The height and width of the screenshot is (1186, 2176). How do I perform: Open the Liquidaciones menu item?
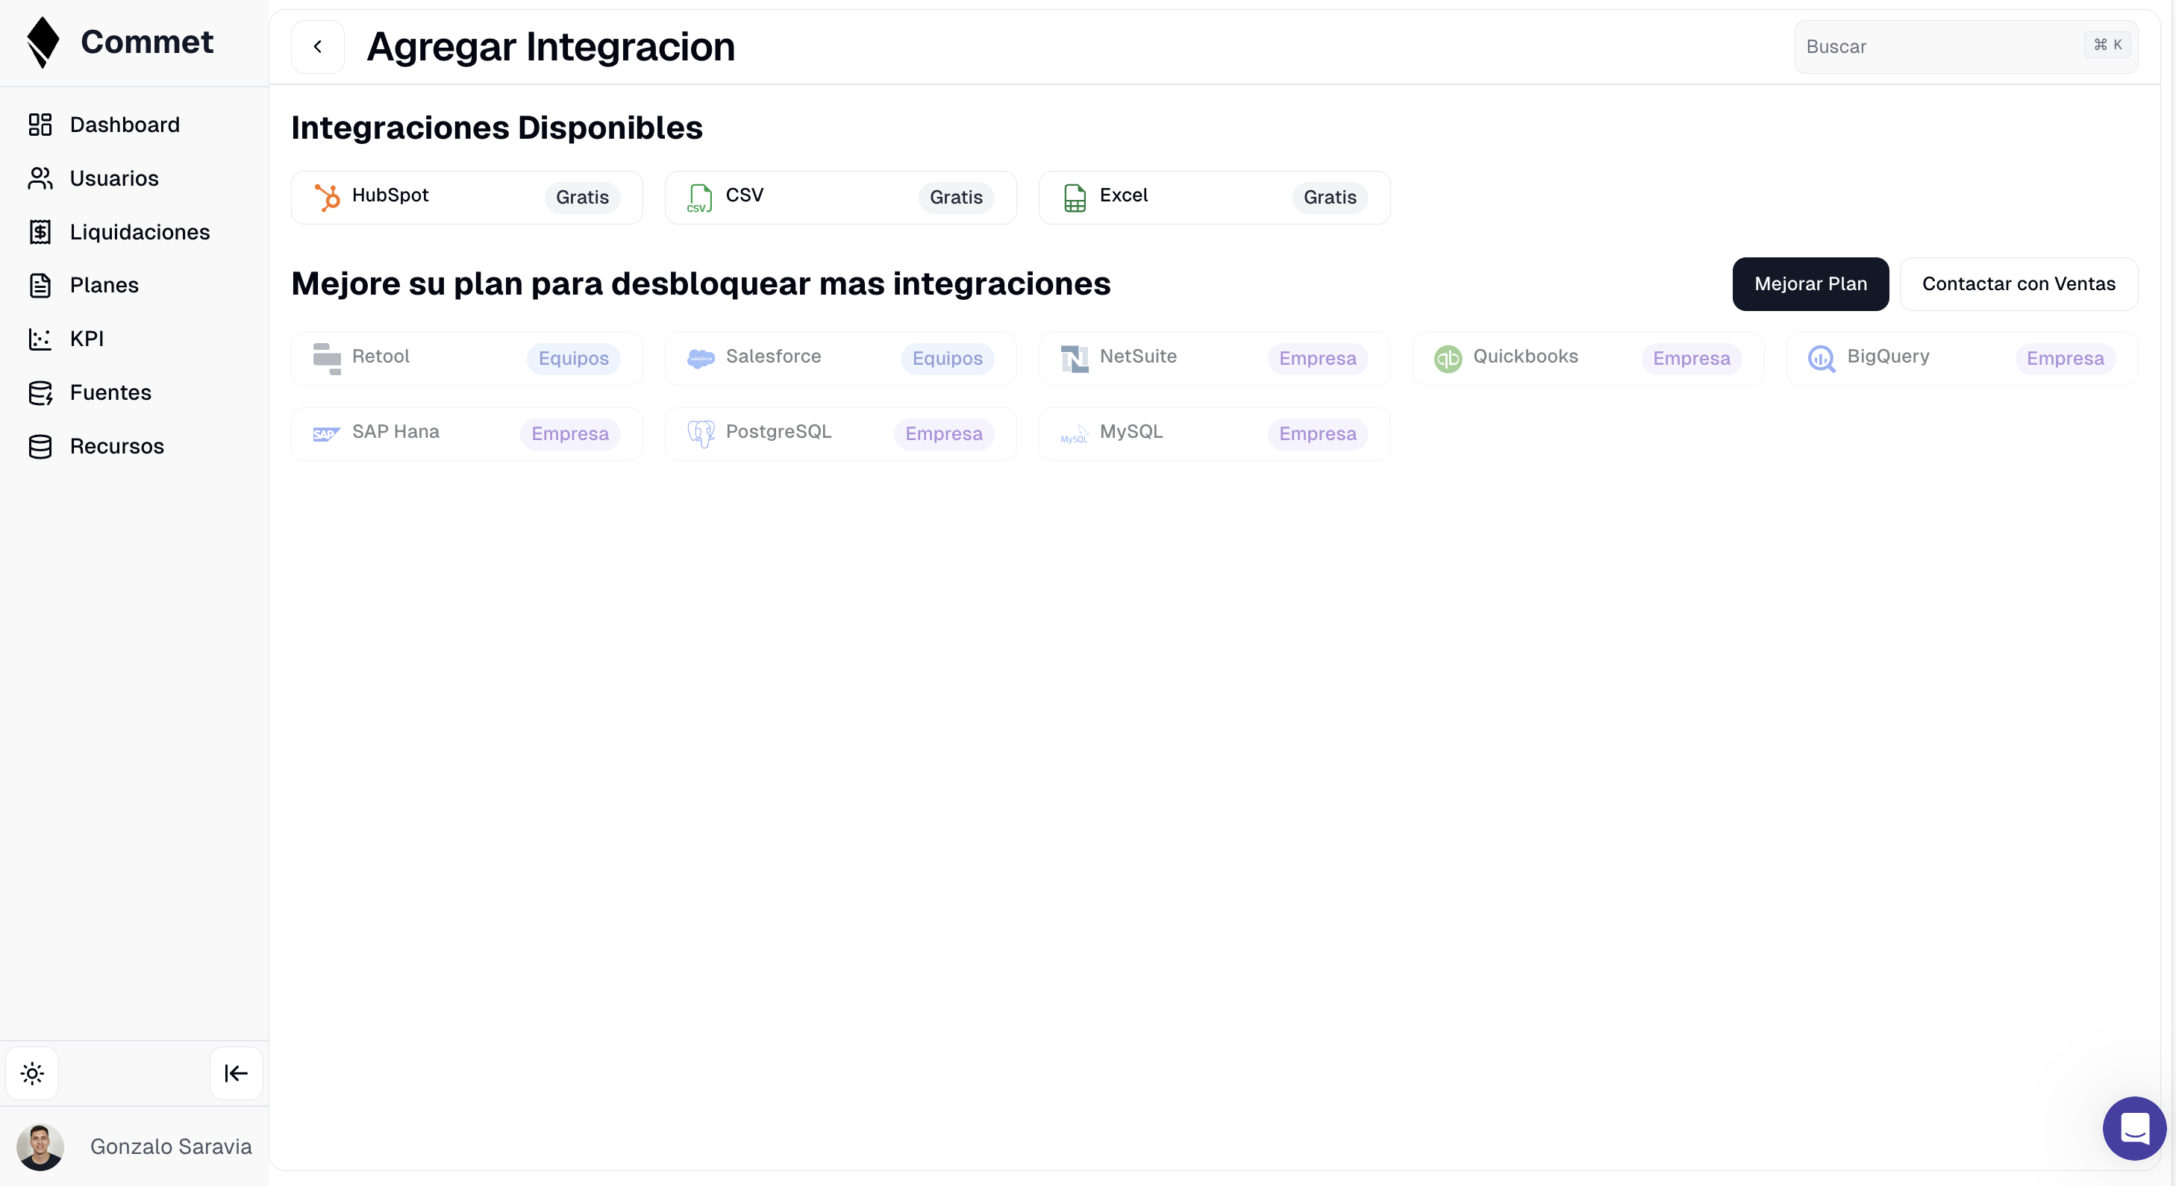[x=140, y=232]
